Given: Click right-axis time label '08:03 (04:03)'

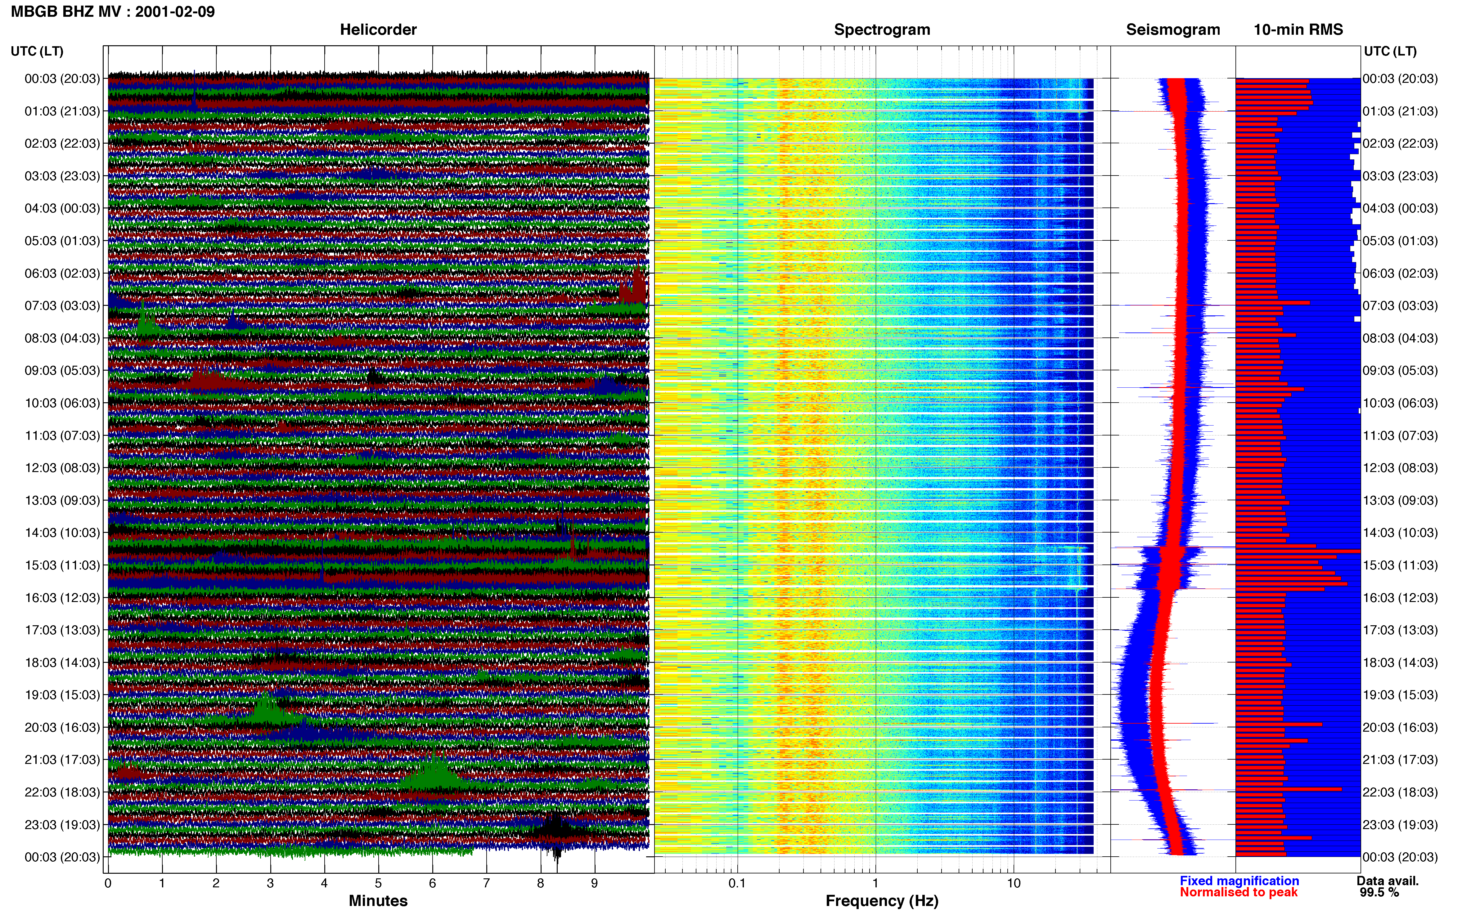Looking at the screenshot, I should click(1401, 338).
